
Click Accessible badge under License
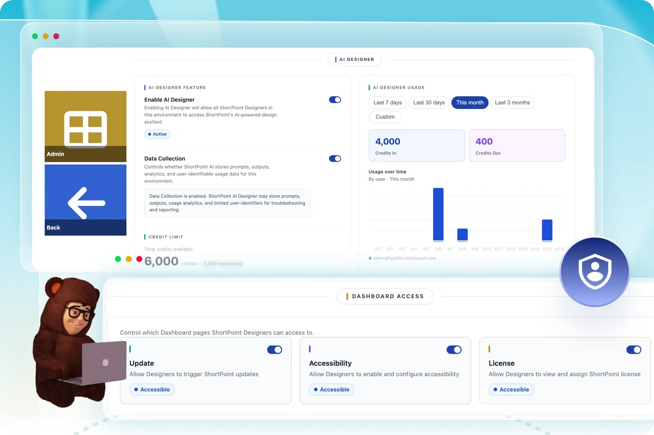[511, 390]
